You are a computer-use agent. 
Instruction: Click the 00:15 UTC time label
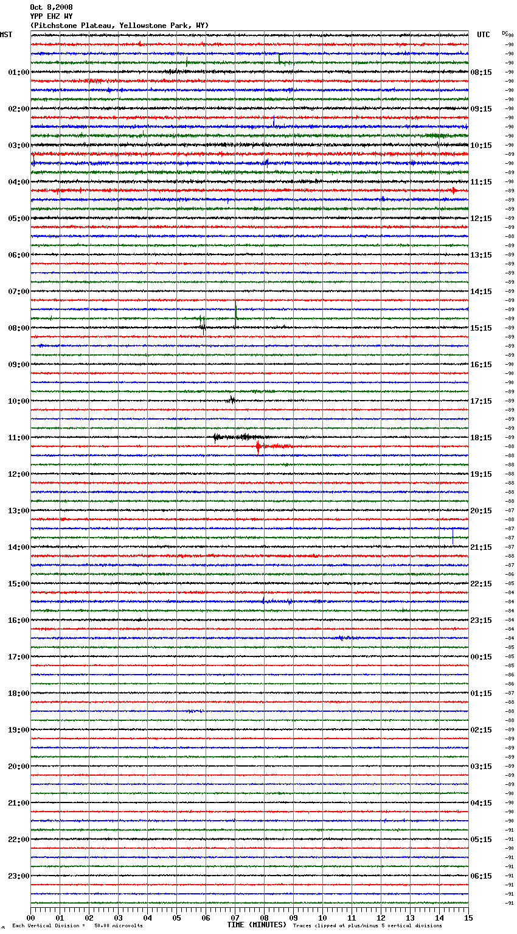tap(481, 657)
